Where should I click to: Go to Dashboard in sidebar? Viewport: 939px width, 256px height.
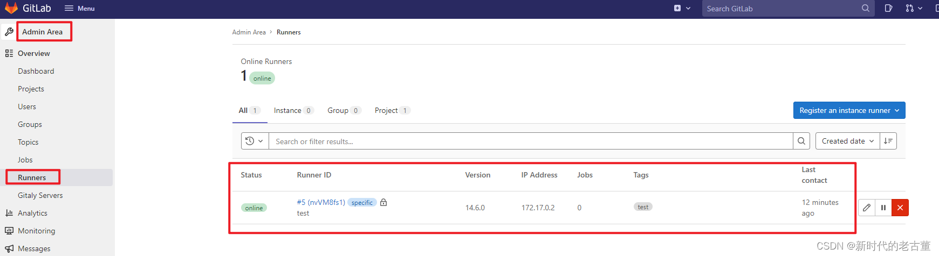tap(36, 71)
